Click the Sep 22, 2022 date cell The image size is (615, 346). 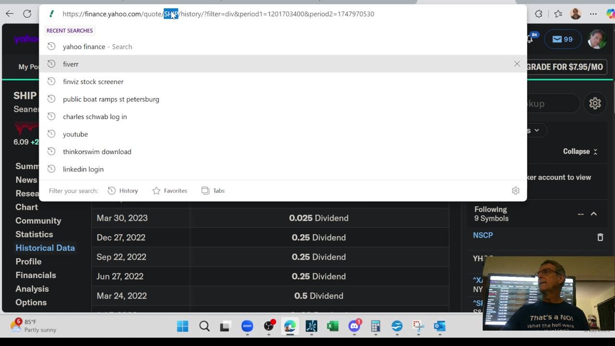point(122,257)
